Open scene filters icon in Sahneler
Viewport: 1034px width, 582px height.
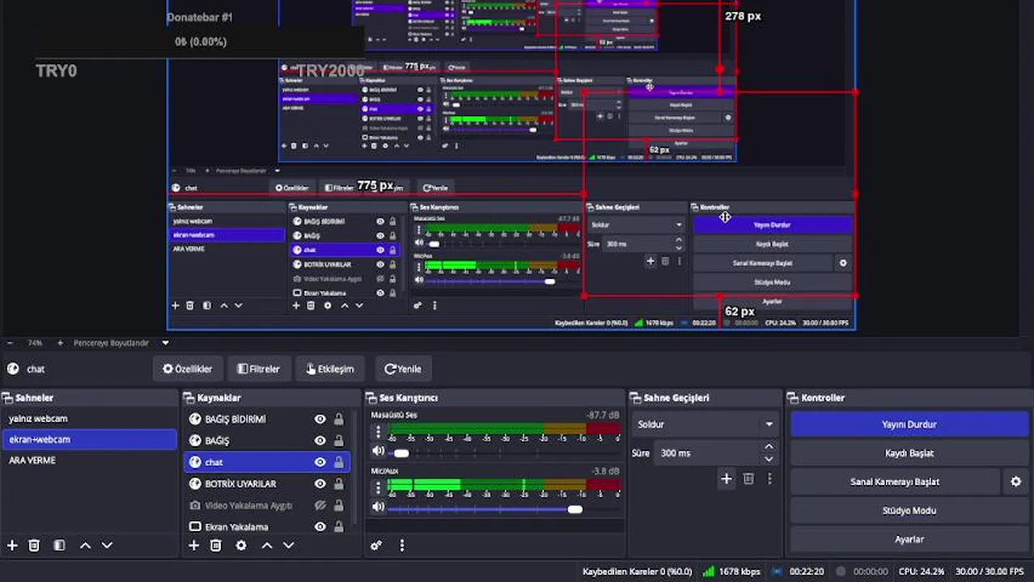(x=59, y=546)
